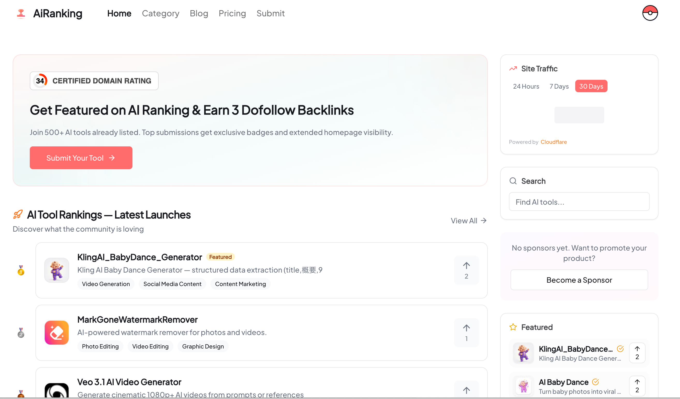Click the Submit Your Tool button
Image resolution: width=680 pixels, height=399 pixels.
[x=81, y=158]
